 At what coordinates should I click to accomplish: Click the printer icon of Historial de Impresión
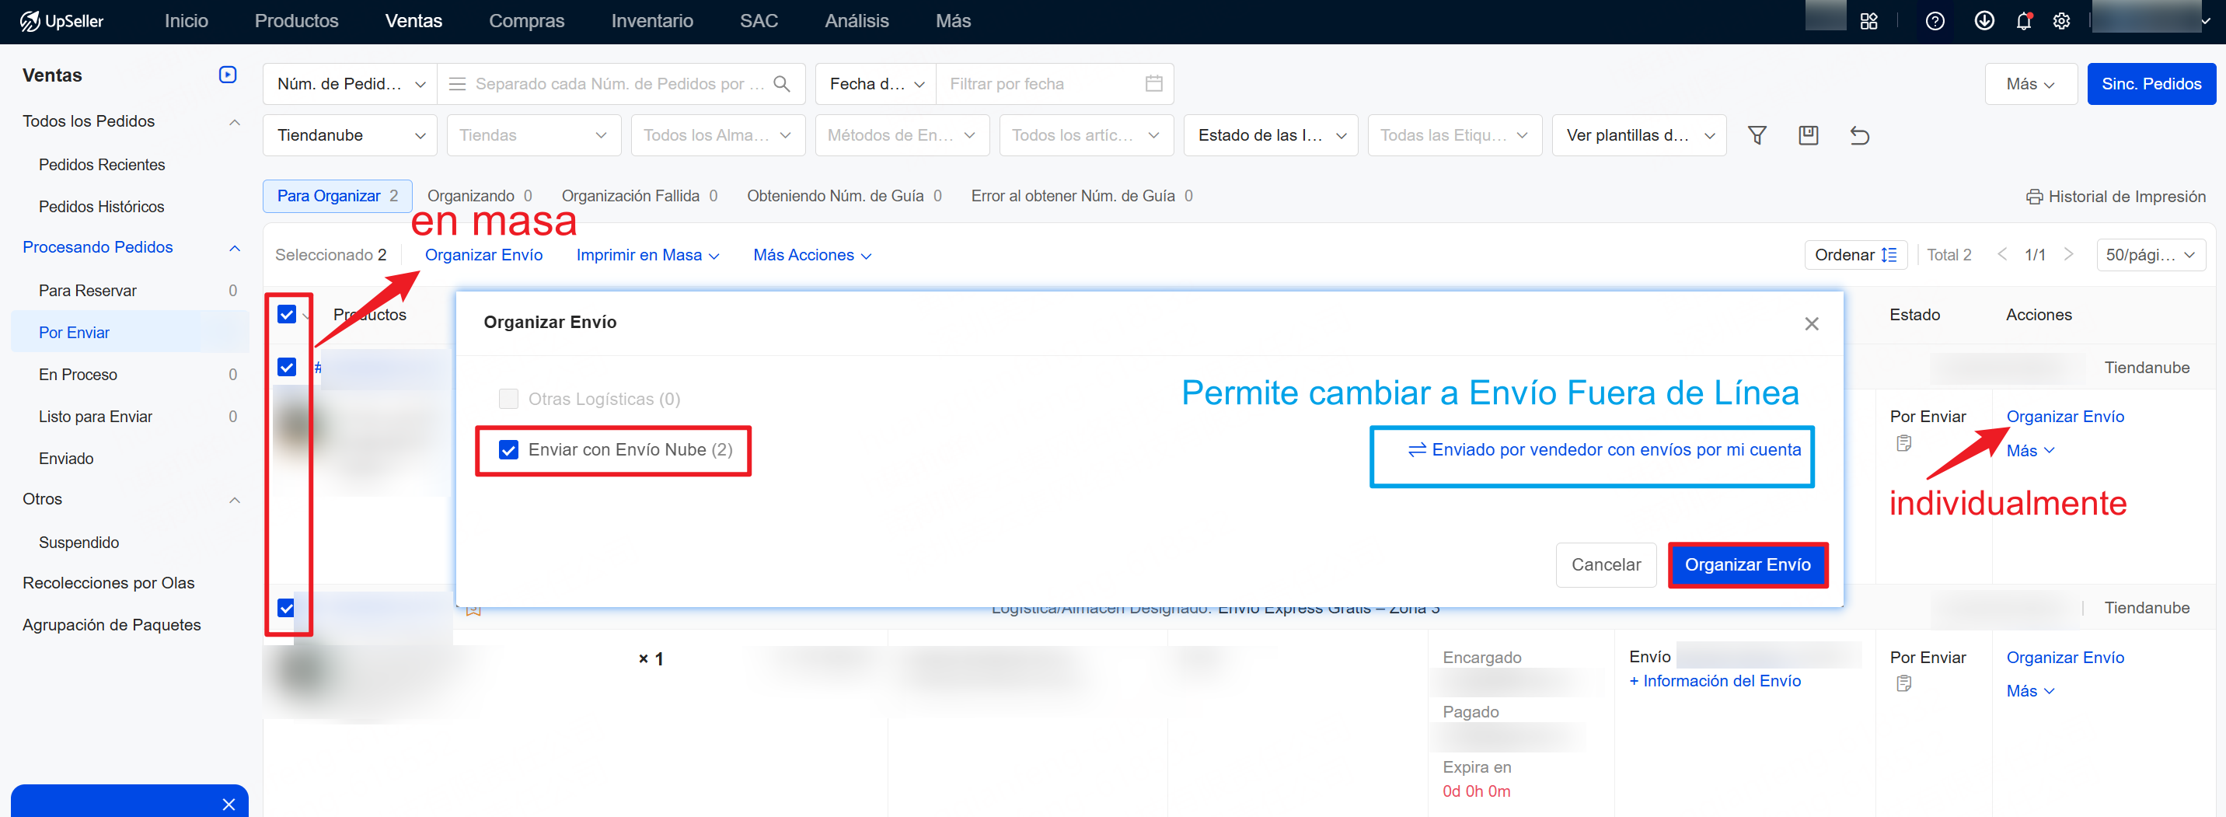(2034, 197)
